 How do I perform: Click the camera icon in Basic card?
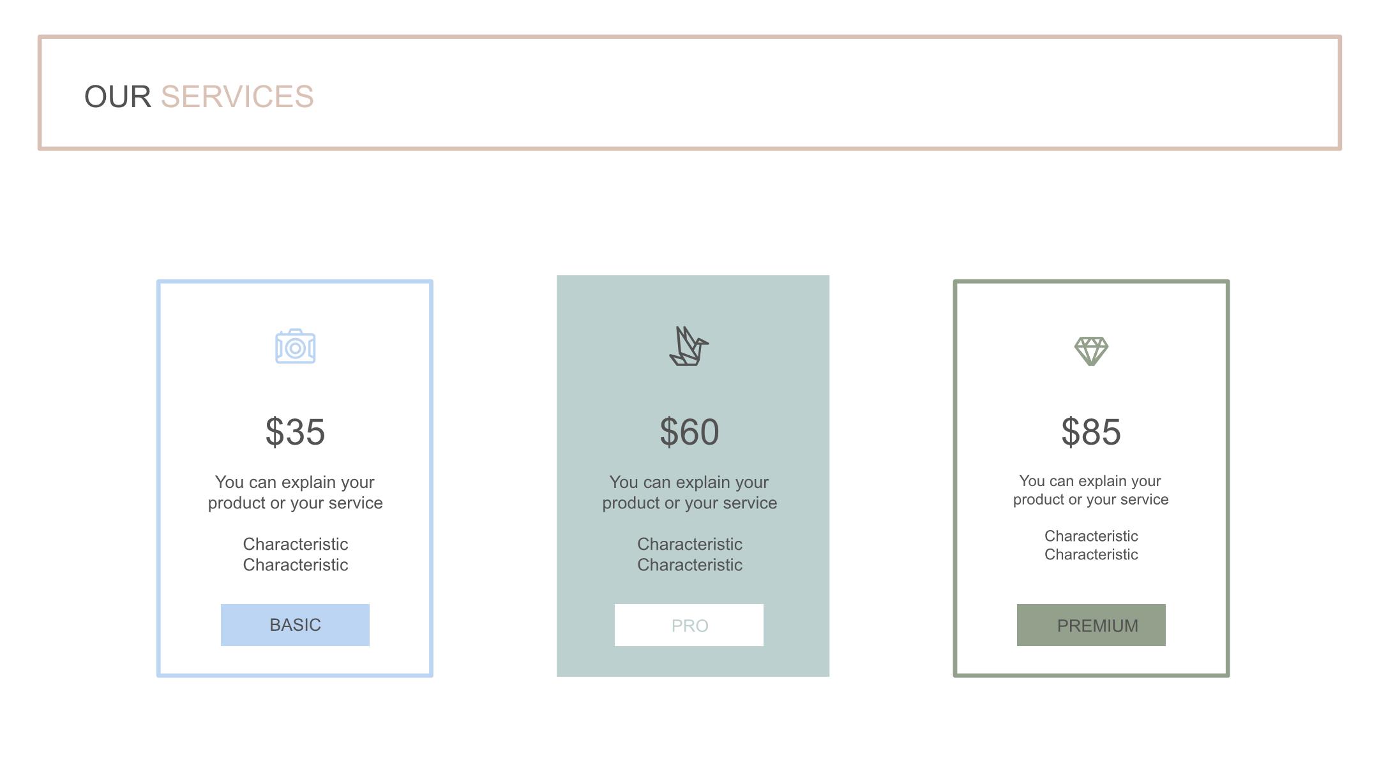295,346
